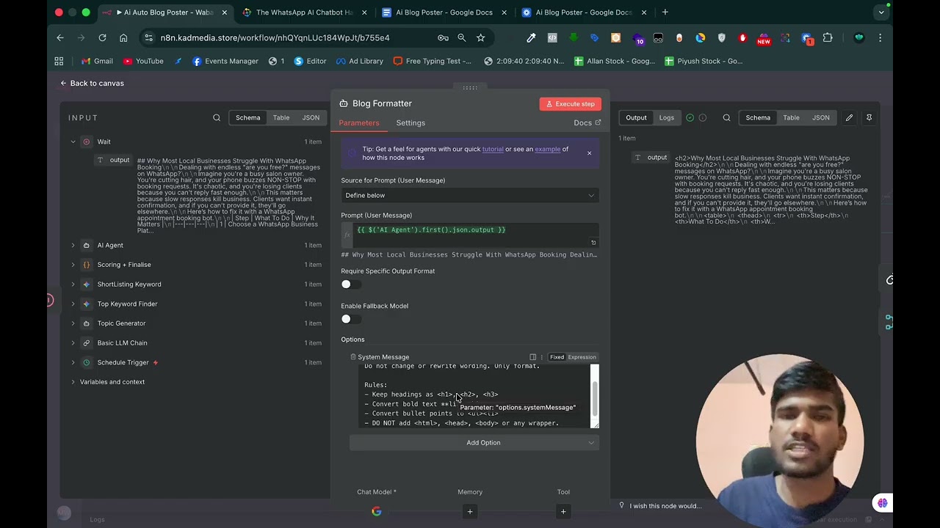Open the System Message editor window
Viewport: 940px width, 528px height.
(532, 357)
